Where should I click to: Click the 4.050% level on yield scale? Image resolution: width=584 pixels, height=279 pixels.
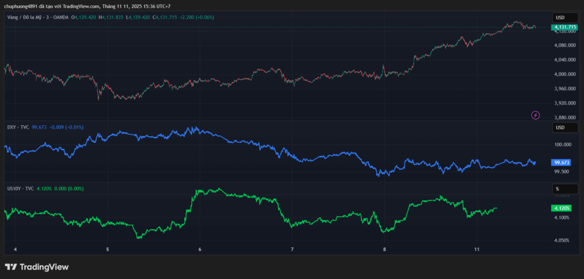[x=562, y=240]
